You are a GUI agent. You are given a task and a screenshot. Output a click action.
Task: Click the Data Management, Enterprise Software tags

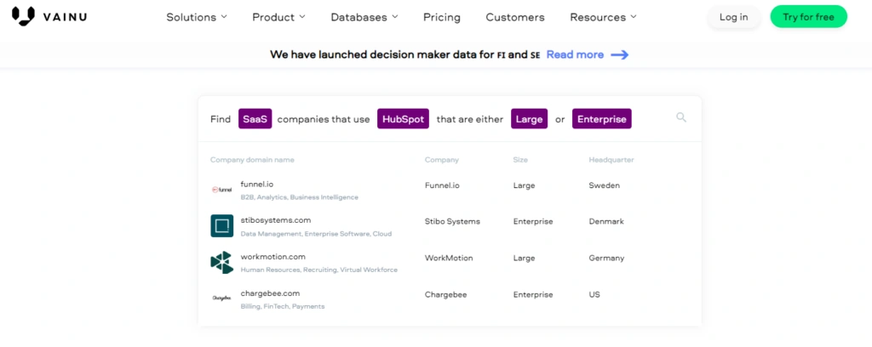[316, 234]
